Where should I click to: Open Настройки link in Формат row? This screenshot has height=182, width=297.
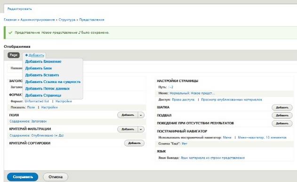(64, 101)
